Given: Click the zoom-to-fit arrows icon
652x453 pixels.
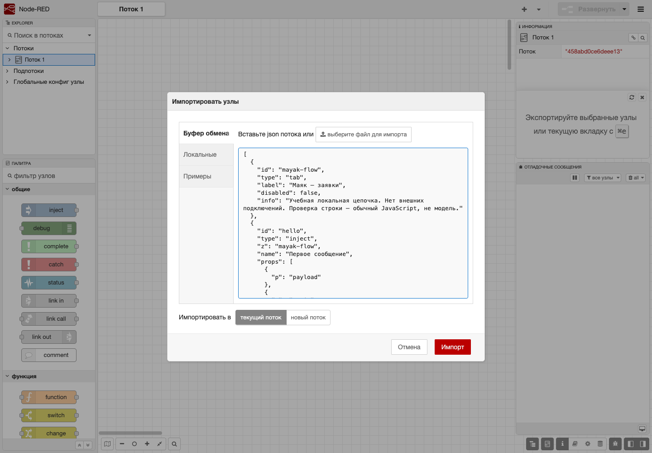Looking at the screenshot, I should (159, 444).
